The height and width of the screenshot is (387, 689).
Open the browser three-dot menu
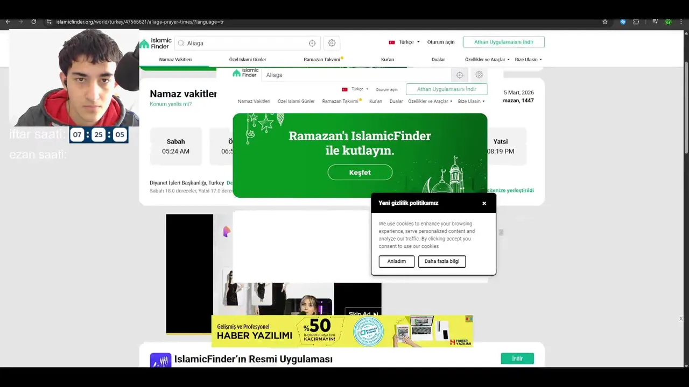(x=681, y=21)
